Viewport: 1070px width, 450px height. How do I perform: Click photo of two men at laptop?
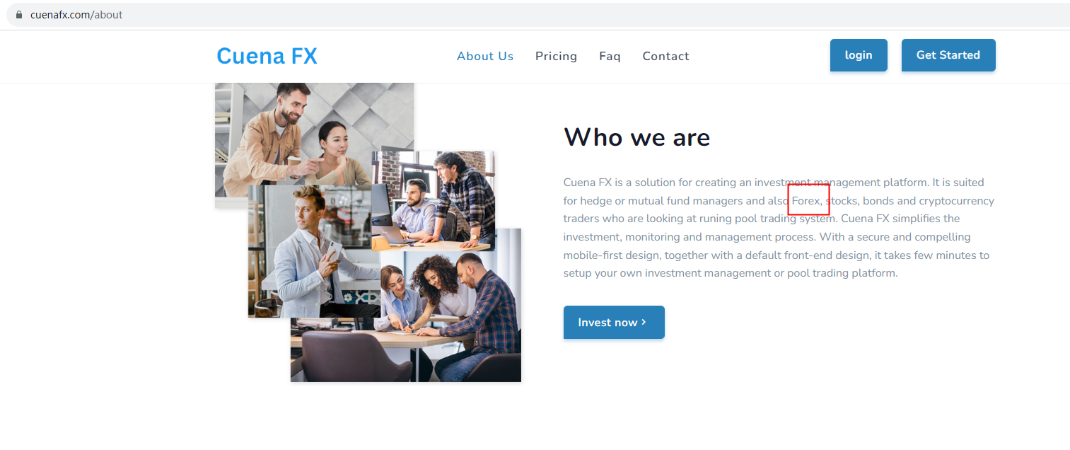[433, 201]
